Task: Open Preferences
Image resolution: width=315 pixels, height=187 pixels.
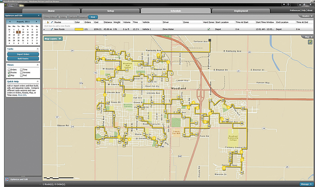Action: (295, 10)
